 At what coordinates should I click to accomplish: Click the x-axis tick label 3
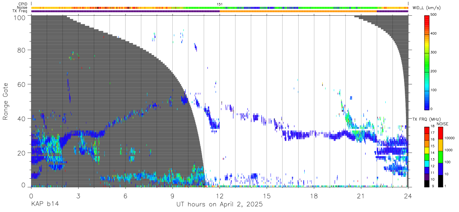tap(78, 196)
